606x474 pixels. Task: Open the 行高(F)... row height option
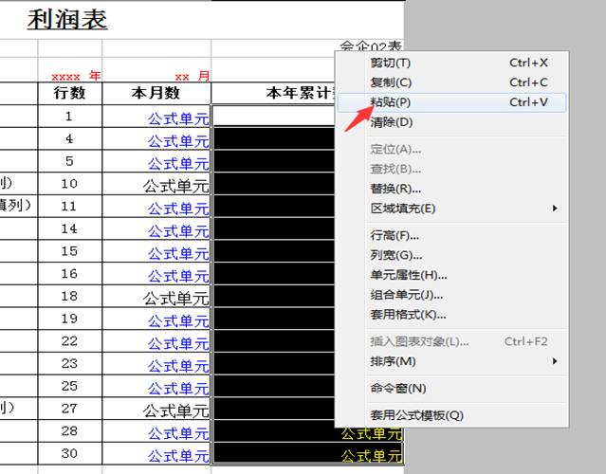pos(395,235)
